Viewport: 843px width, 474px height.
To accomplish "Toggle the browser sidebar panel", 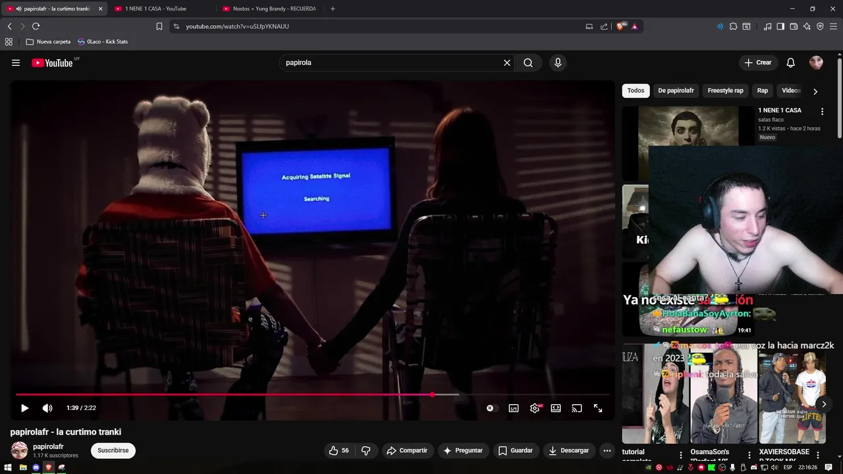I will 780,26.
